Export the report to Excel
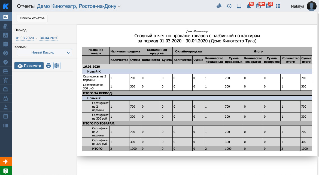The height and width of the screenshot is (175, 319). point(57,66)
